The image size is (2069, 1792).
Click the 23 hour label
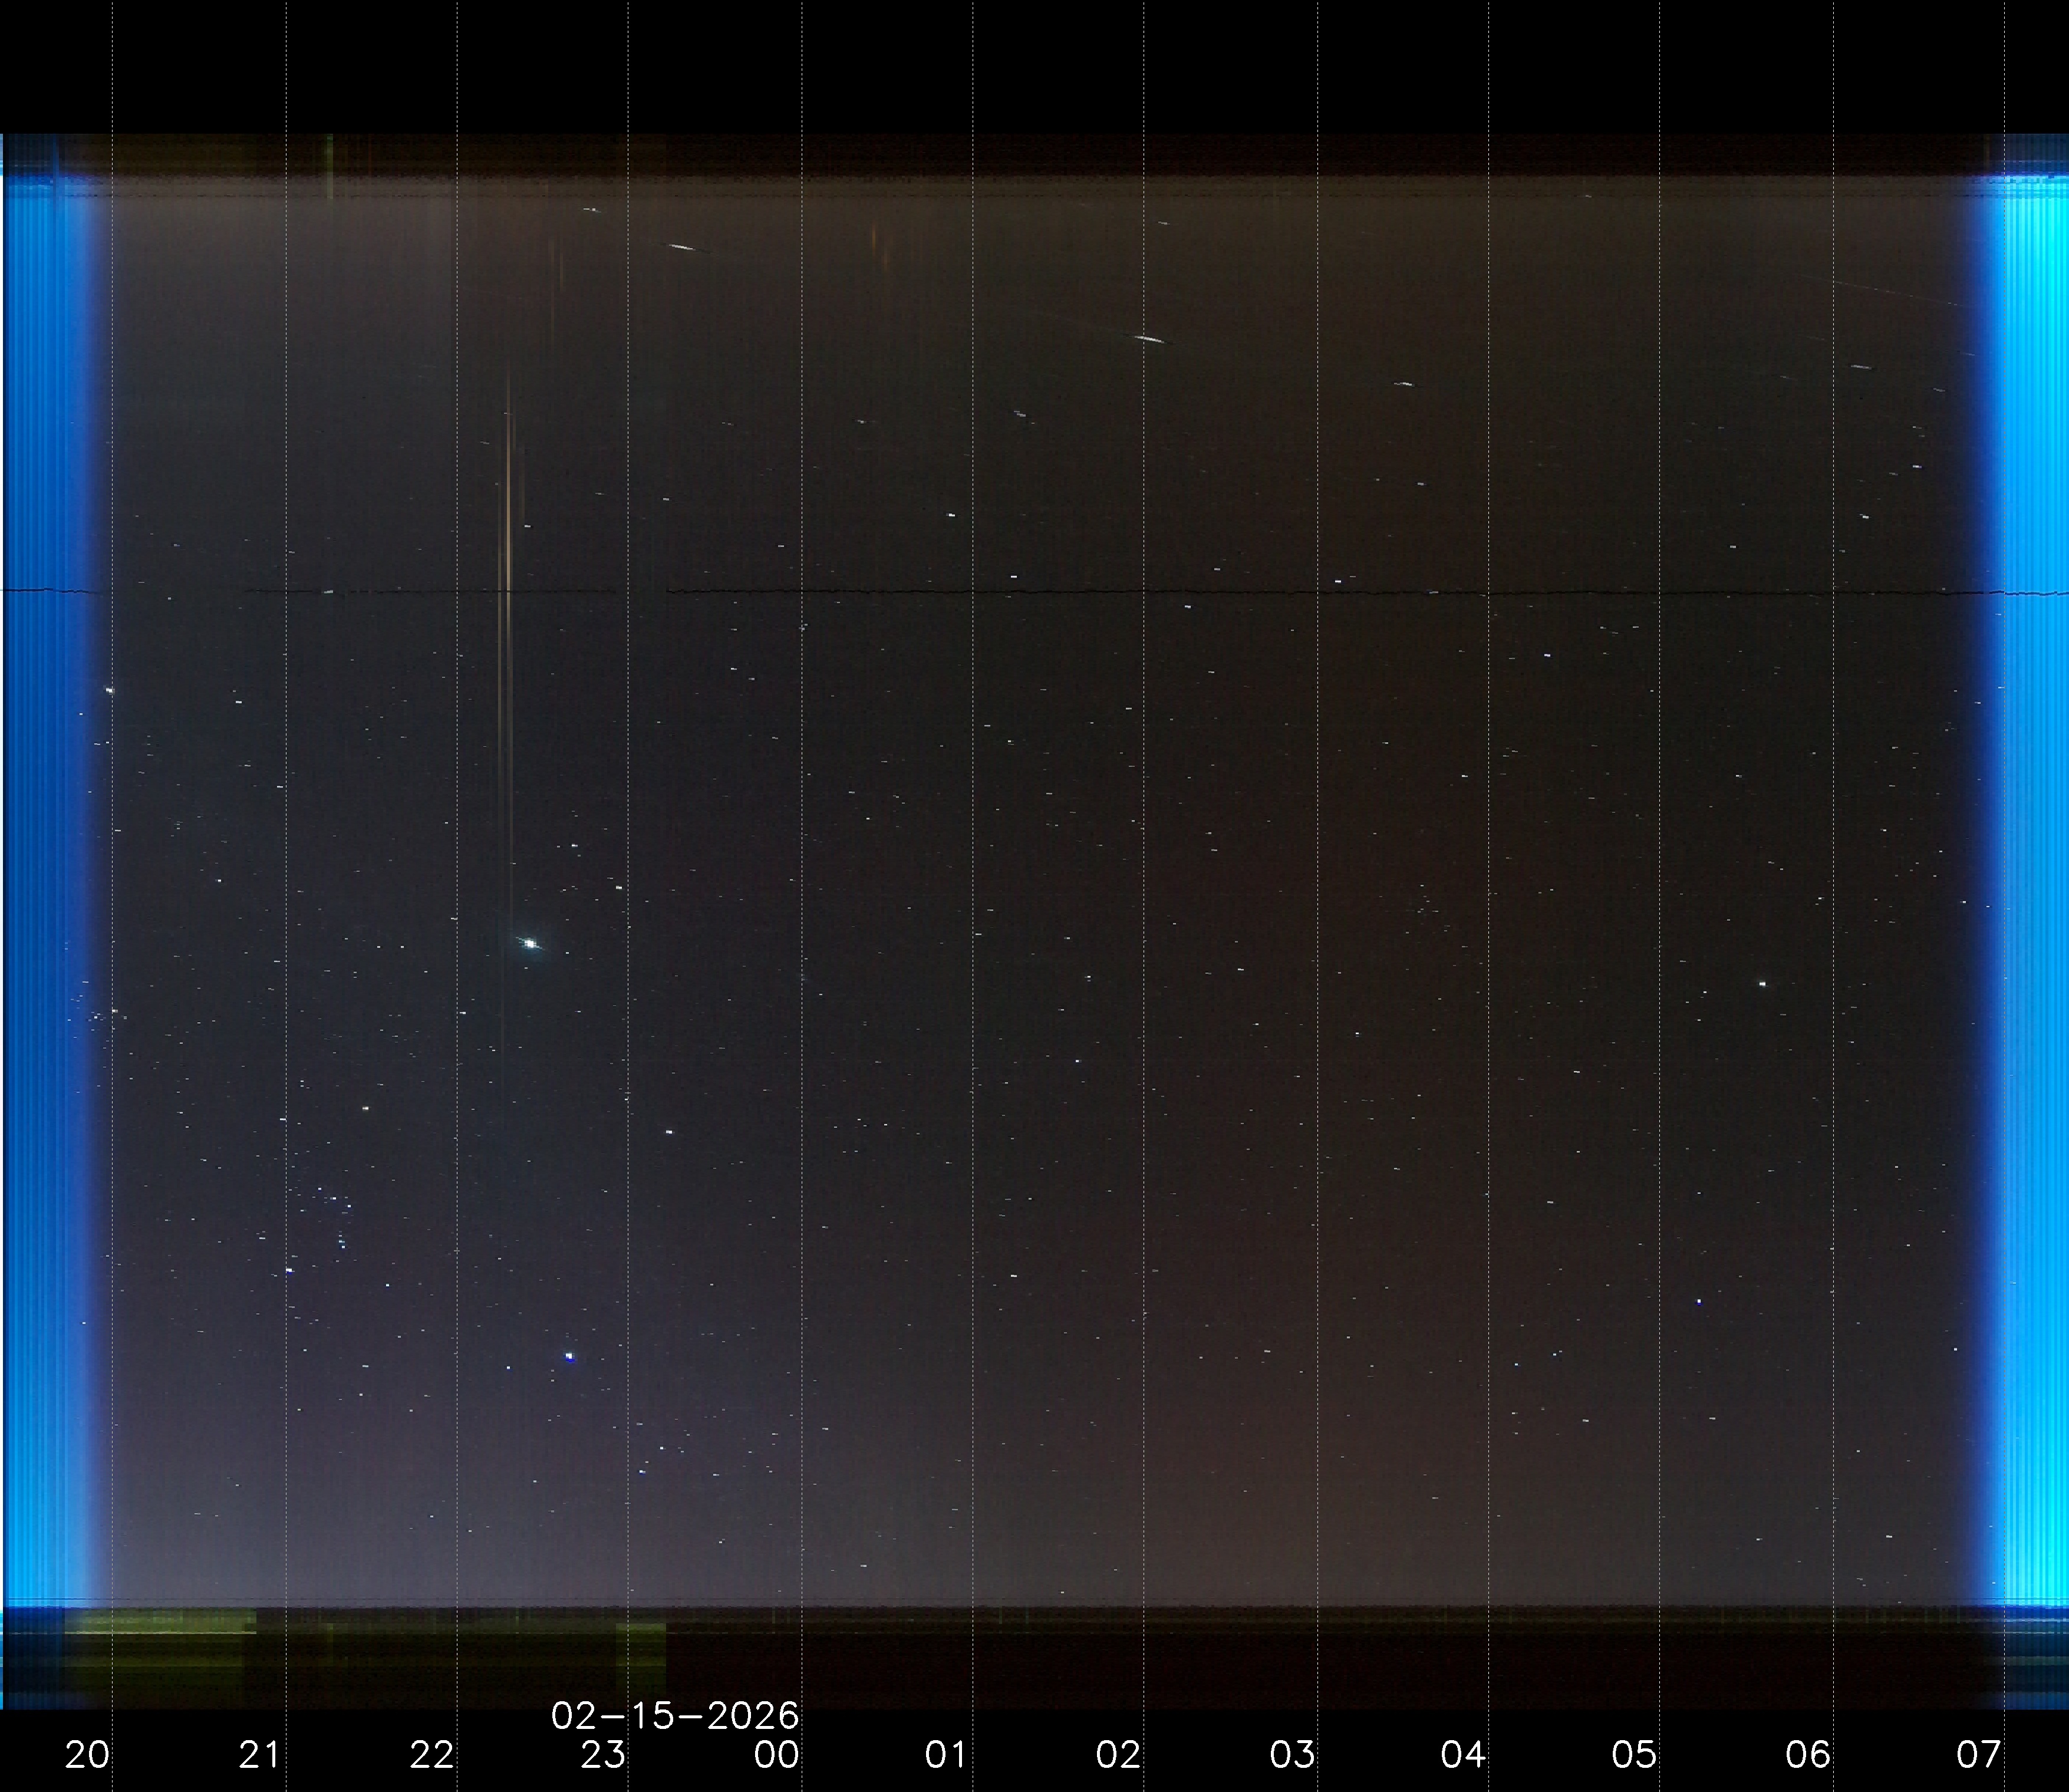tap(603, 1755)
